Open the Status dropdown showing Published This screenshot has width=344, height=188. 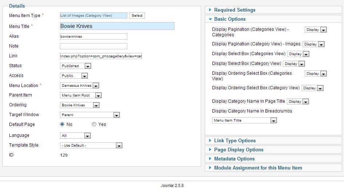[x=75, y=66]
